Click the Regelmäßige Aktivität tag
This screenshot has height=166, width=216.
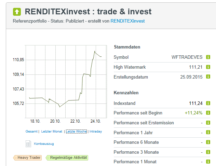pos(67,157)
